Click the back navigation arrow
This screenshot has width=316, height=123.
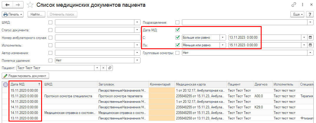7,5
